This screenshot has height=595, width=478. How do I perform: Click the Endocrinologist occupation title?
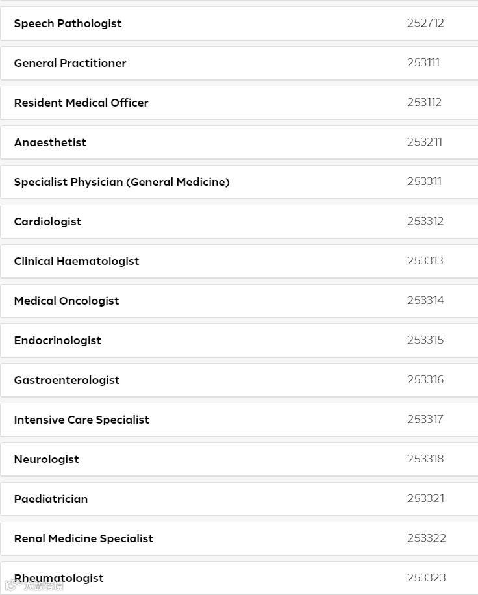click(58, 340)
